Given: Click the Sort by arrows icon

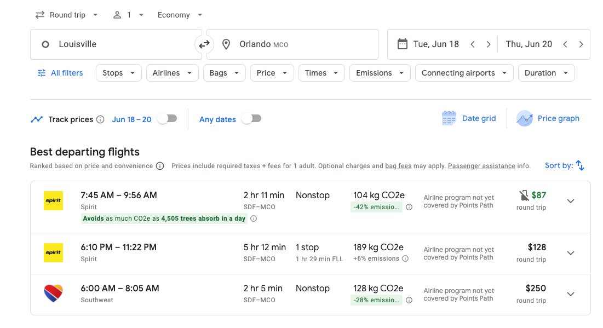Looking at the screenshot, I should coord(580,165).
